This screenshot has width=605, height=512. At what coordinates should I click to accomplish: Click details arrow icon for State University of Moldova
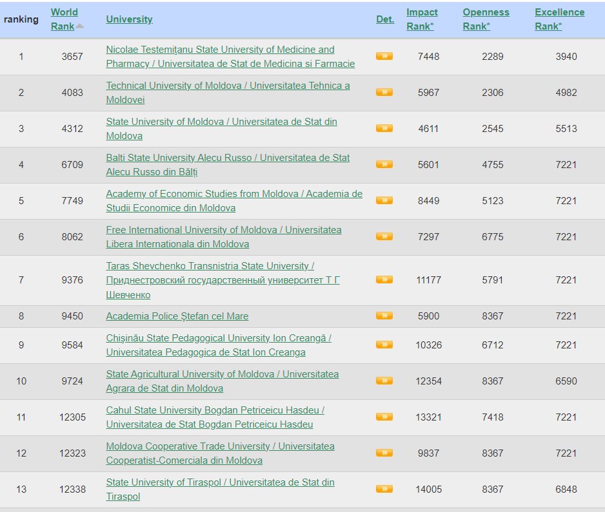tap(384, 128)
